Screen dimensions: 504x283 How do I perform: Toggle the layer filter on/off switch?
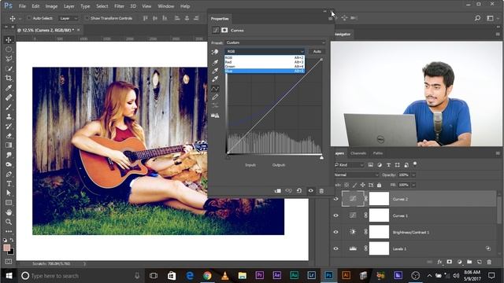(x=415, y=164)
